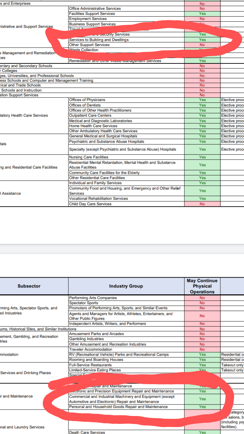The width and height of the screenshot is (244, 434).
Task: Click Commercial and Industrial Machinery Repair cell
Action: pos(126,399)
